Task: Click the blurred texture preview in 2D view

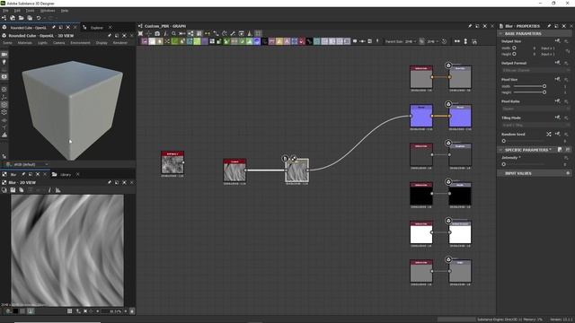Action: coord(67,250)
